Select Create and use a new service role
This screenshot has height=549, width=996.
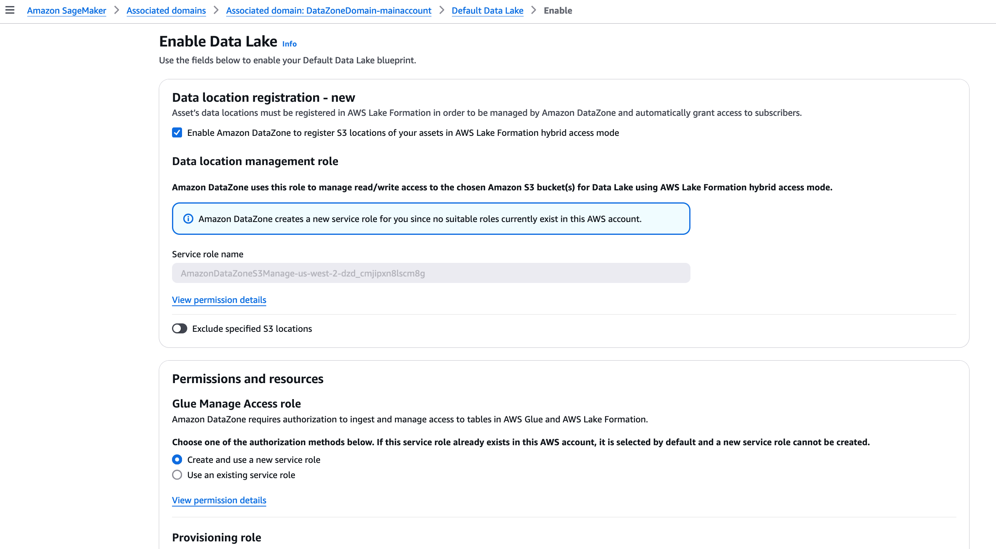tap(177, 460)
